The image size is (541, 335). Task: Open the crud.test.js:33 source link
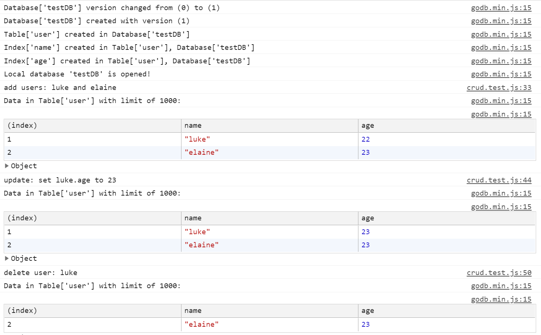[499, 87]
